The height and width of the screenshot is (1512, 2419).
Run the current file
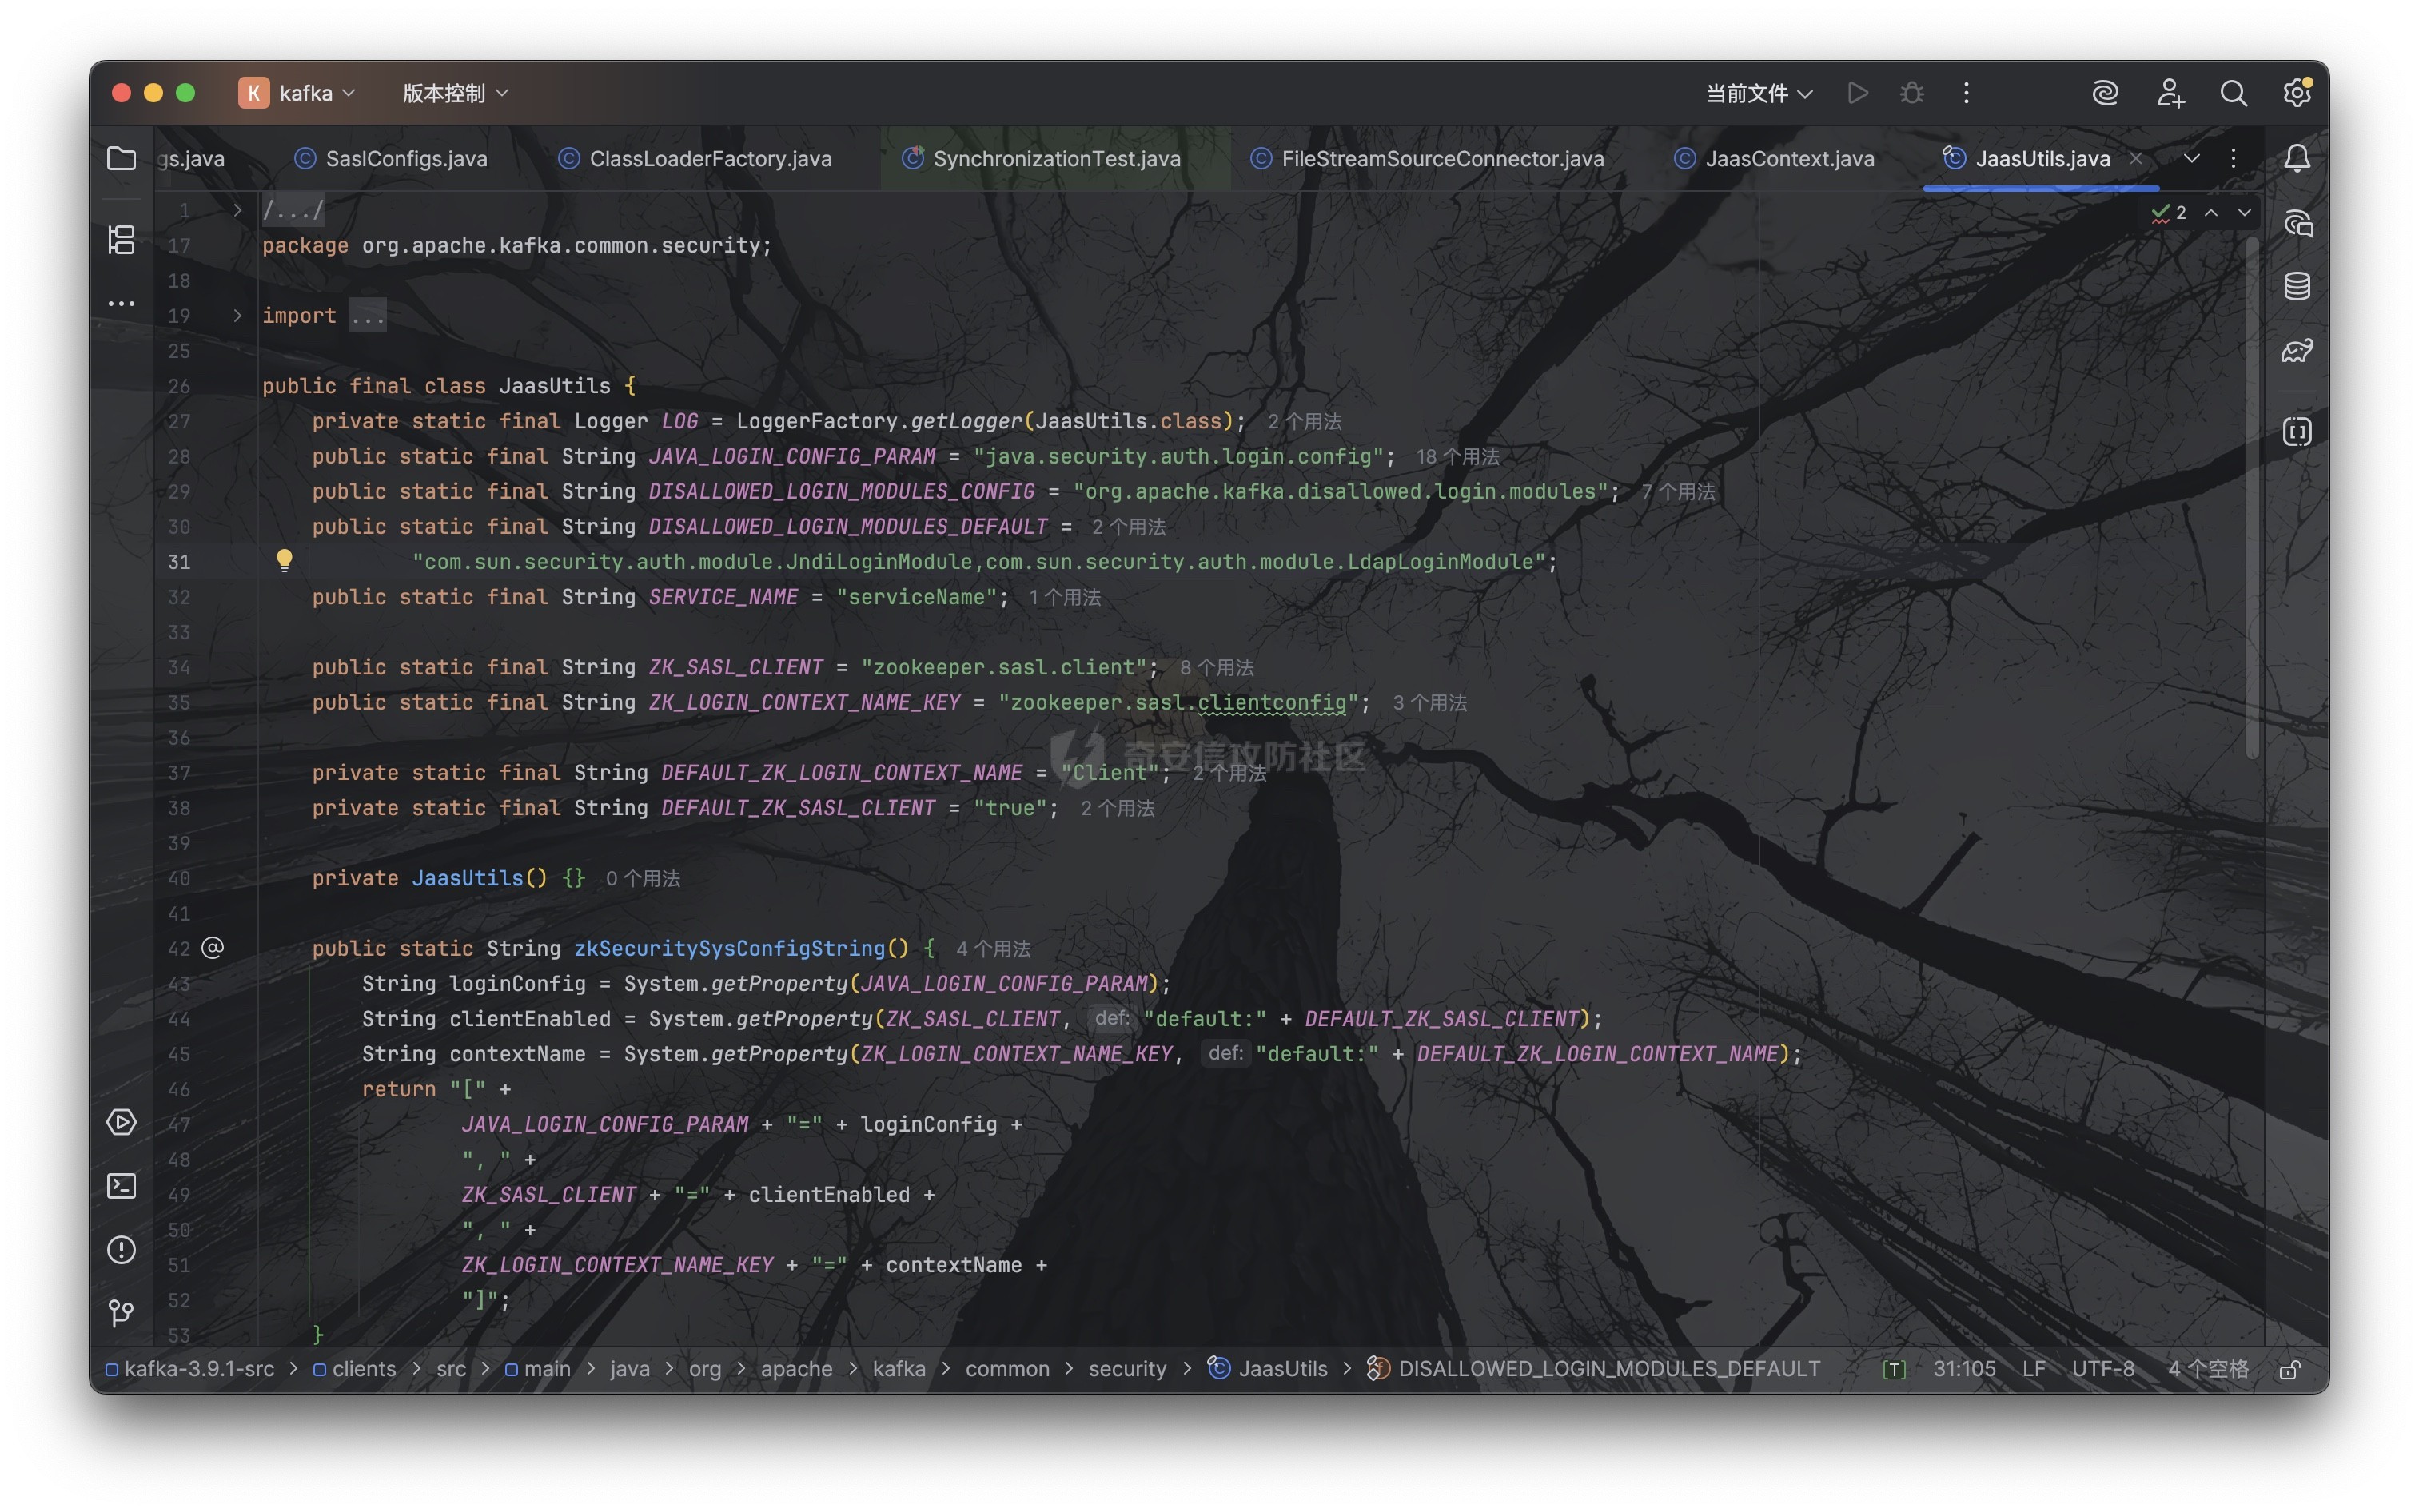(x=1858, y=93)
